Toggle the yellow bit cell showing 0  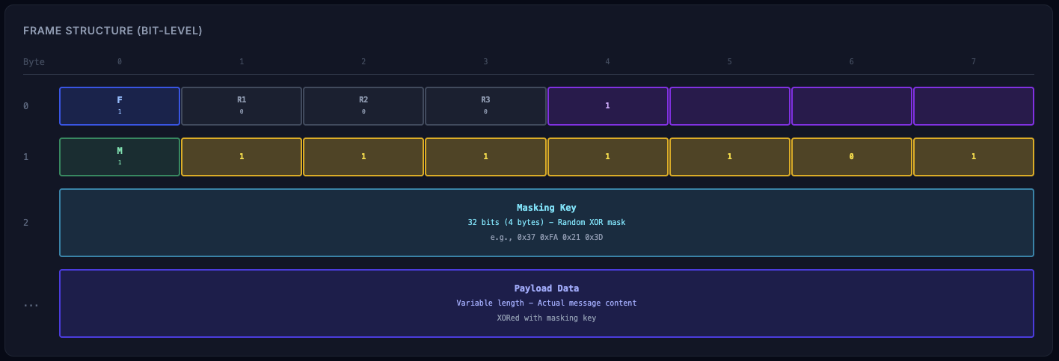coord(851,157)
